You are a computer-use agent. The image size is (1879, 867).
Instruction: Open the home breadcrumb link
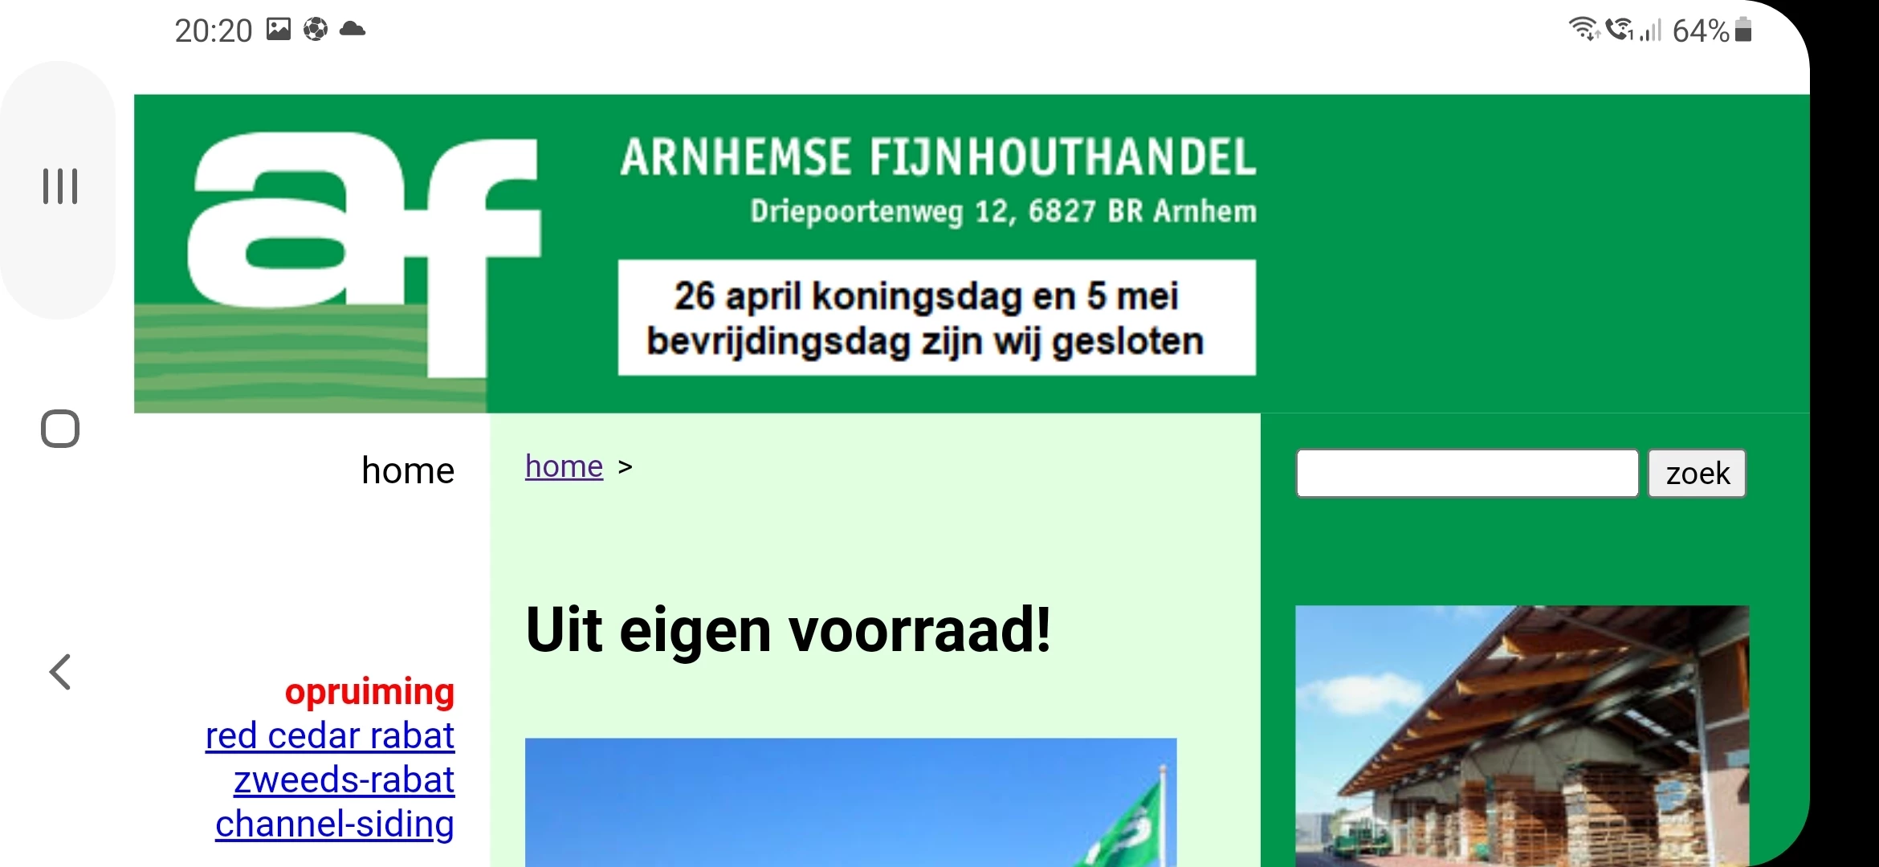(x=564, y=466)
